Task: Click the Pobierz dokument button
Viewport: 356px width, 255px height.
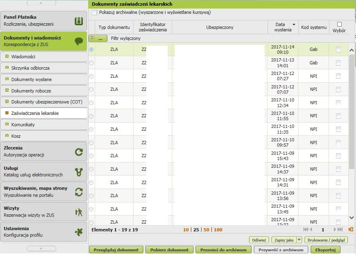Action: coord(169,250)
